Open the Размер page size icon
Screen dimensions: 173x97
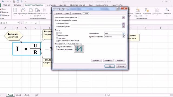31,10
